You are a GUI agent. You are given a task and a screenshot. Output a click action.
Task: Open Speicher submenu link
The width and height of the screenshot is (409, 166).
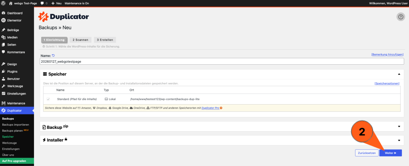[x=8, y=136]
